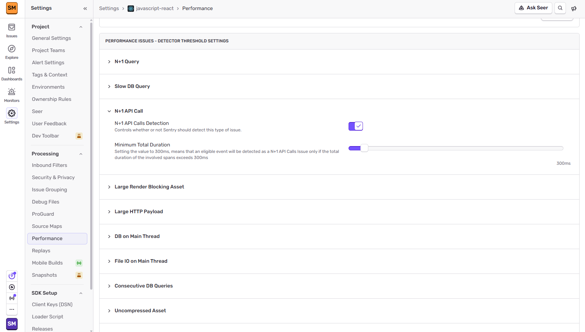Open Seer settings item
The height and width of the screenshot is (332, 585).
pos(57,112)
